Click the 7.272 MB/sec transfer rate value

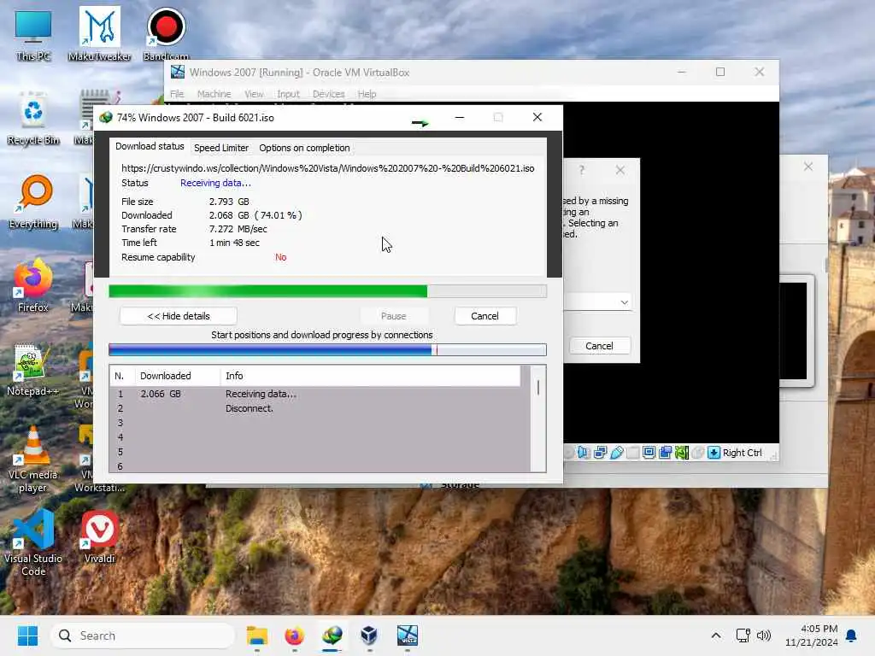pos(238,229)
